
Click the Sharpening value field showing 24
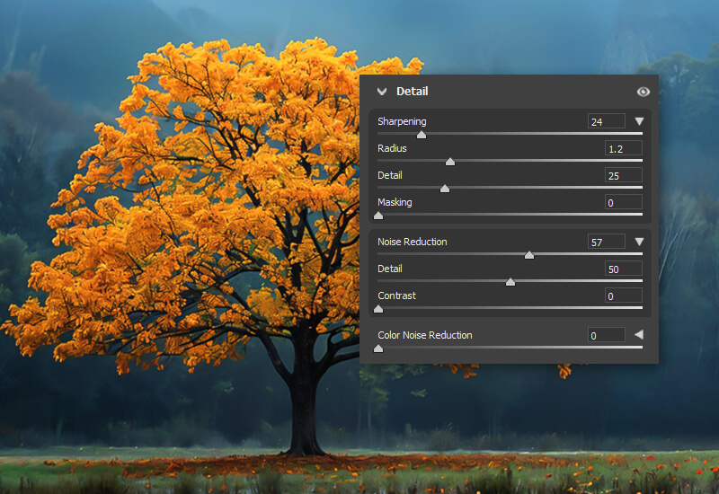coord(606,121)
